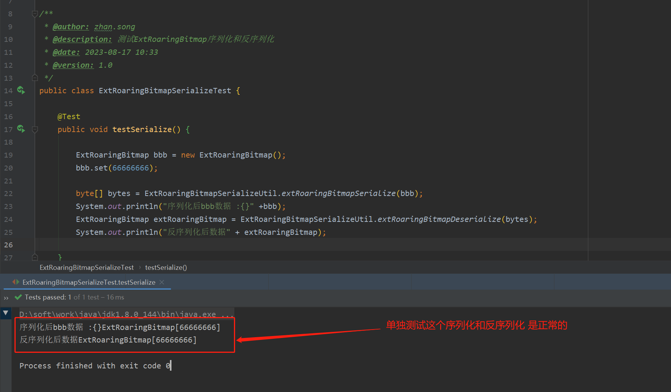Click the @version: tag in the Javadoc
This screenshot has height=392, width=671.
pyautogui.click(x=73, y=65)
